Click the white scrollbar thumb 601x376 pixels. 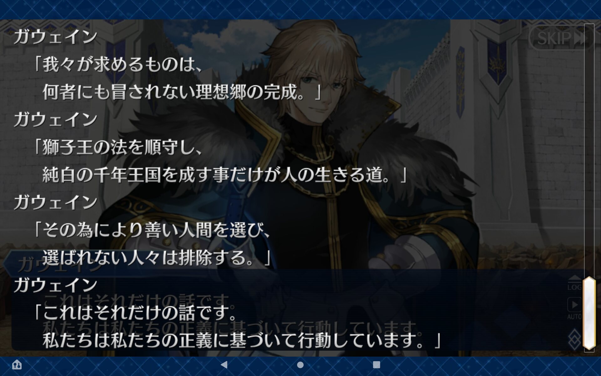pos(589,313)
